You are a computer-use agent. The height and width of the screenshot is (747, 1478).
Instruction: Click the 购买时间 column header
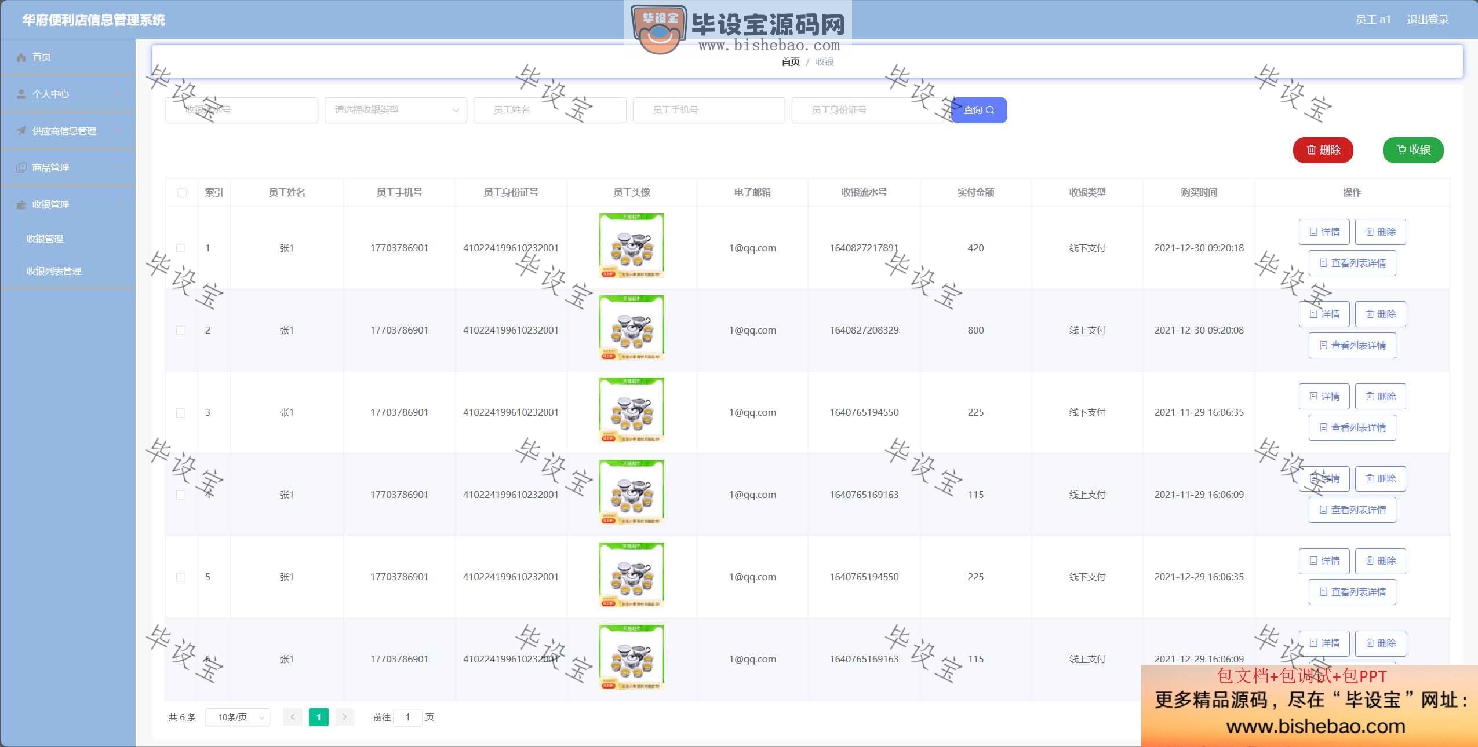point(1199,192)
